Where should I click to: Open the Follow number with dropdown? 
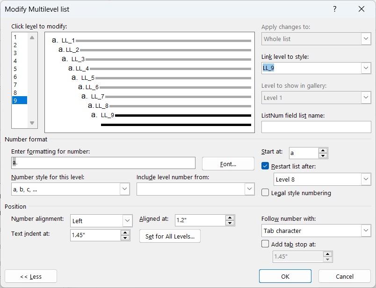(x=365, y=231)
